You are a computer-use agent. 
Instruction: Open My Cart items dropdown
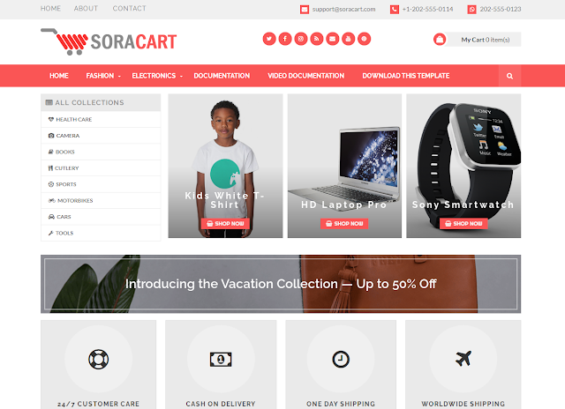point(485,40)
